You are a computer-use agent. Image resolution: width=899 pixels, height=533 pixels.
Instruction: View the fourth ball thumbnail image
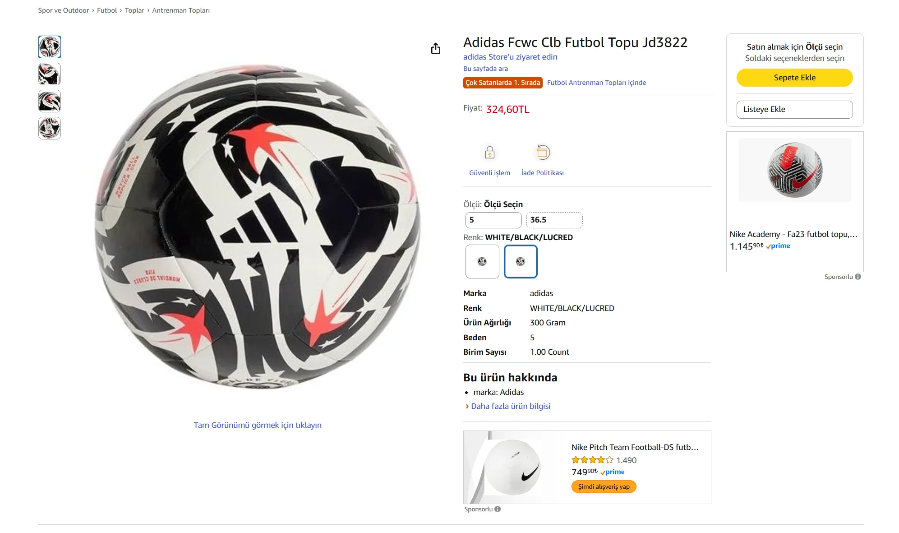click(x=50, y=128)
